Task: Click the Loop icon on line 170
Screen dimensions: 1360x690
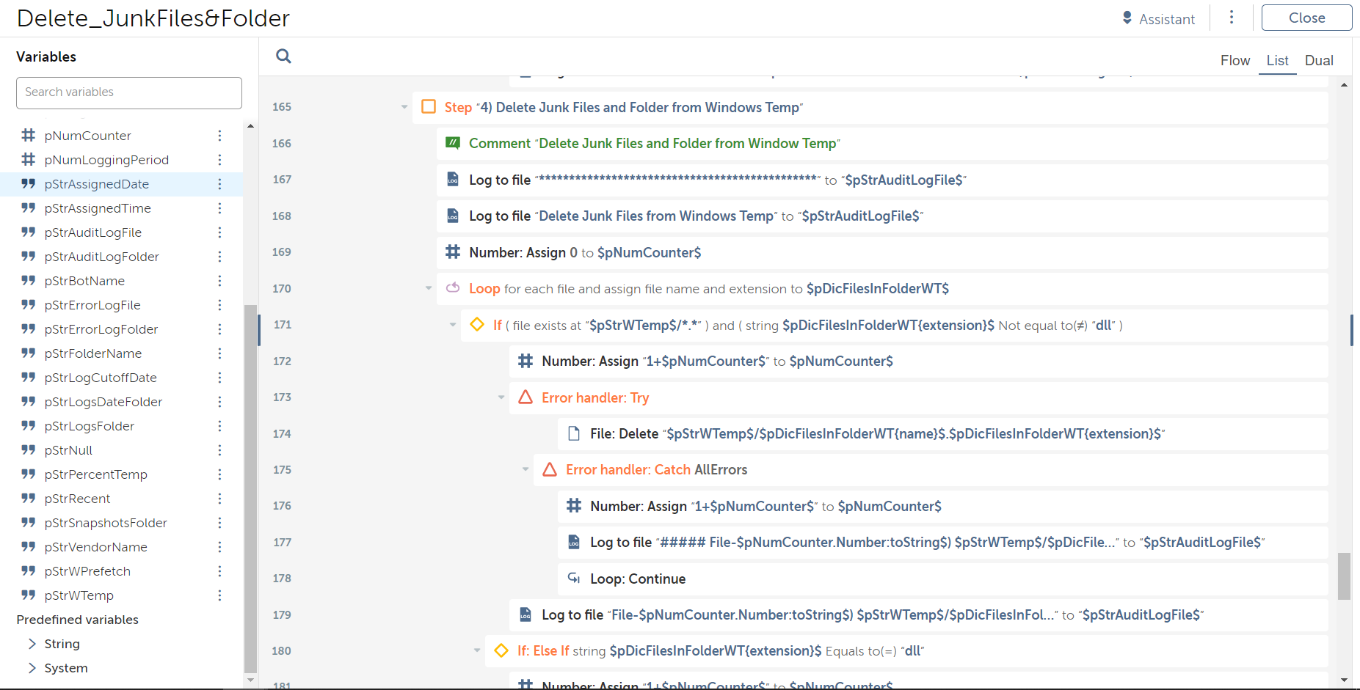Action: tap(453, 288)
